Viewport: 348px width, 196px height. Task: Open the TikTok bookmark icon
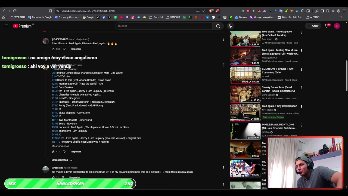98,17
